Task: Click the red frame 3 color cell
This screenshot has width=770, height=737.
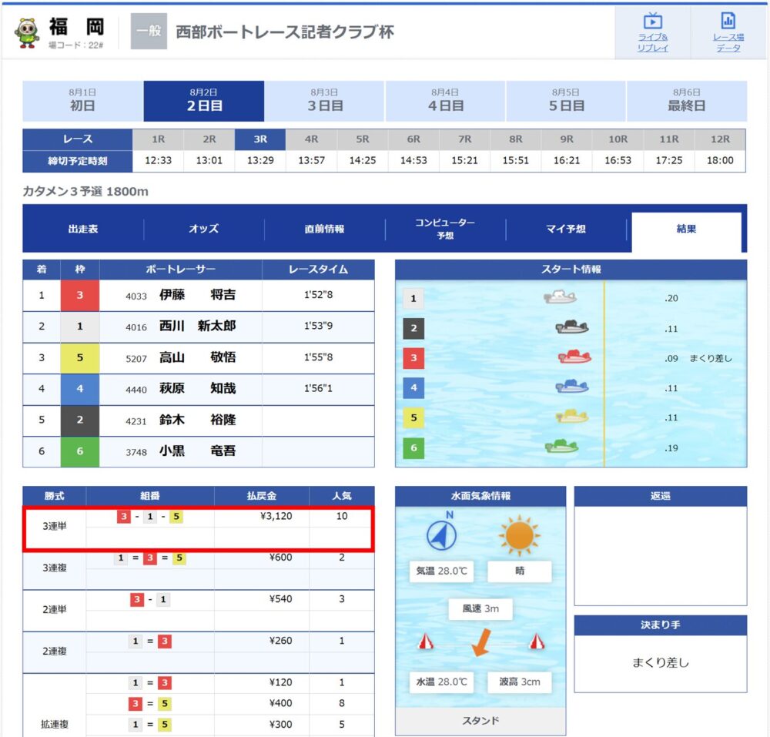Action: point(79,295)
